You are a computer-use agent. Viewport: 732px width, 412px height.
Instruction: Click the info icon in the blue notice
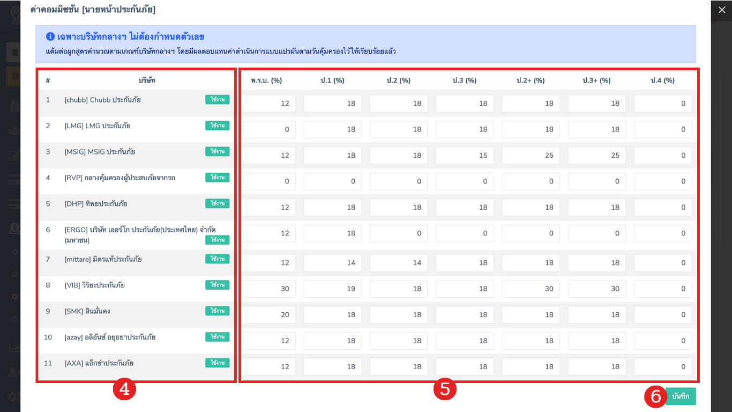pyautogui.click(x=50, y=37)
